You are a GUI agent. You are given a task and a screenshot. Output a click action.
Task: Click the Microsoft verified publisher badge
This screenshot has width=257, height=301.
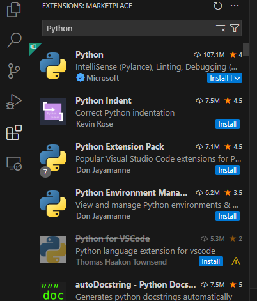click(x=80, y=78)
